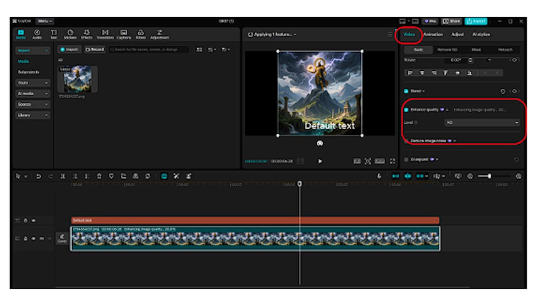
Task: Click the Import button in media panel
Action: coord(70,50)
